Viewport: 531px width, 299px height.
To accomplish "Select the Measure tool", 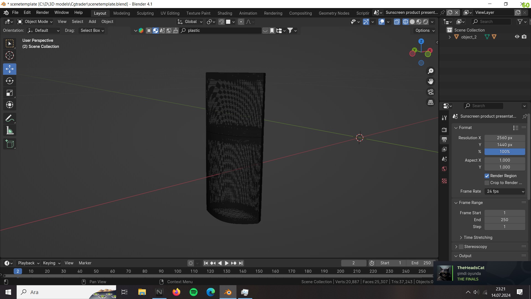I will (10, 130).
